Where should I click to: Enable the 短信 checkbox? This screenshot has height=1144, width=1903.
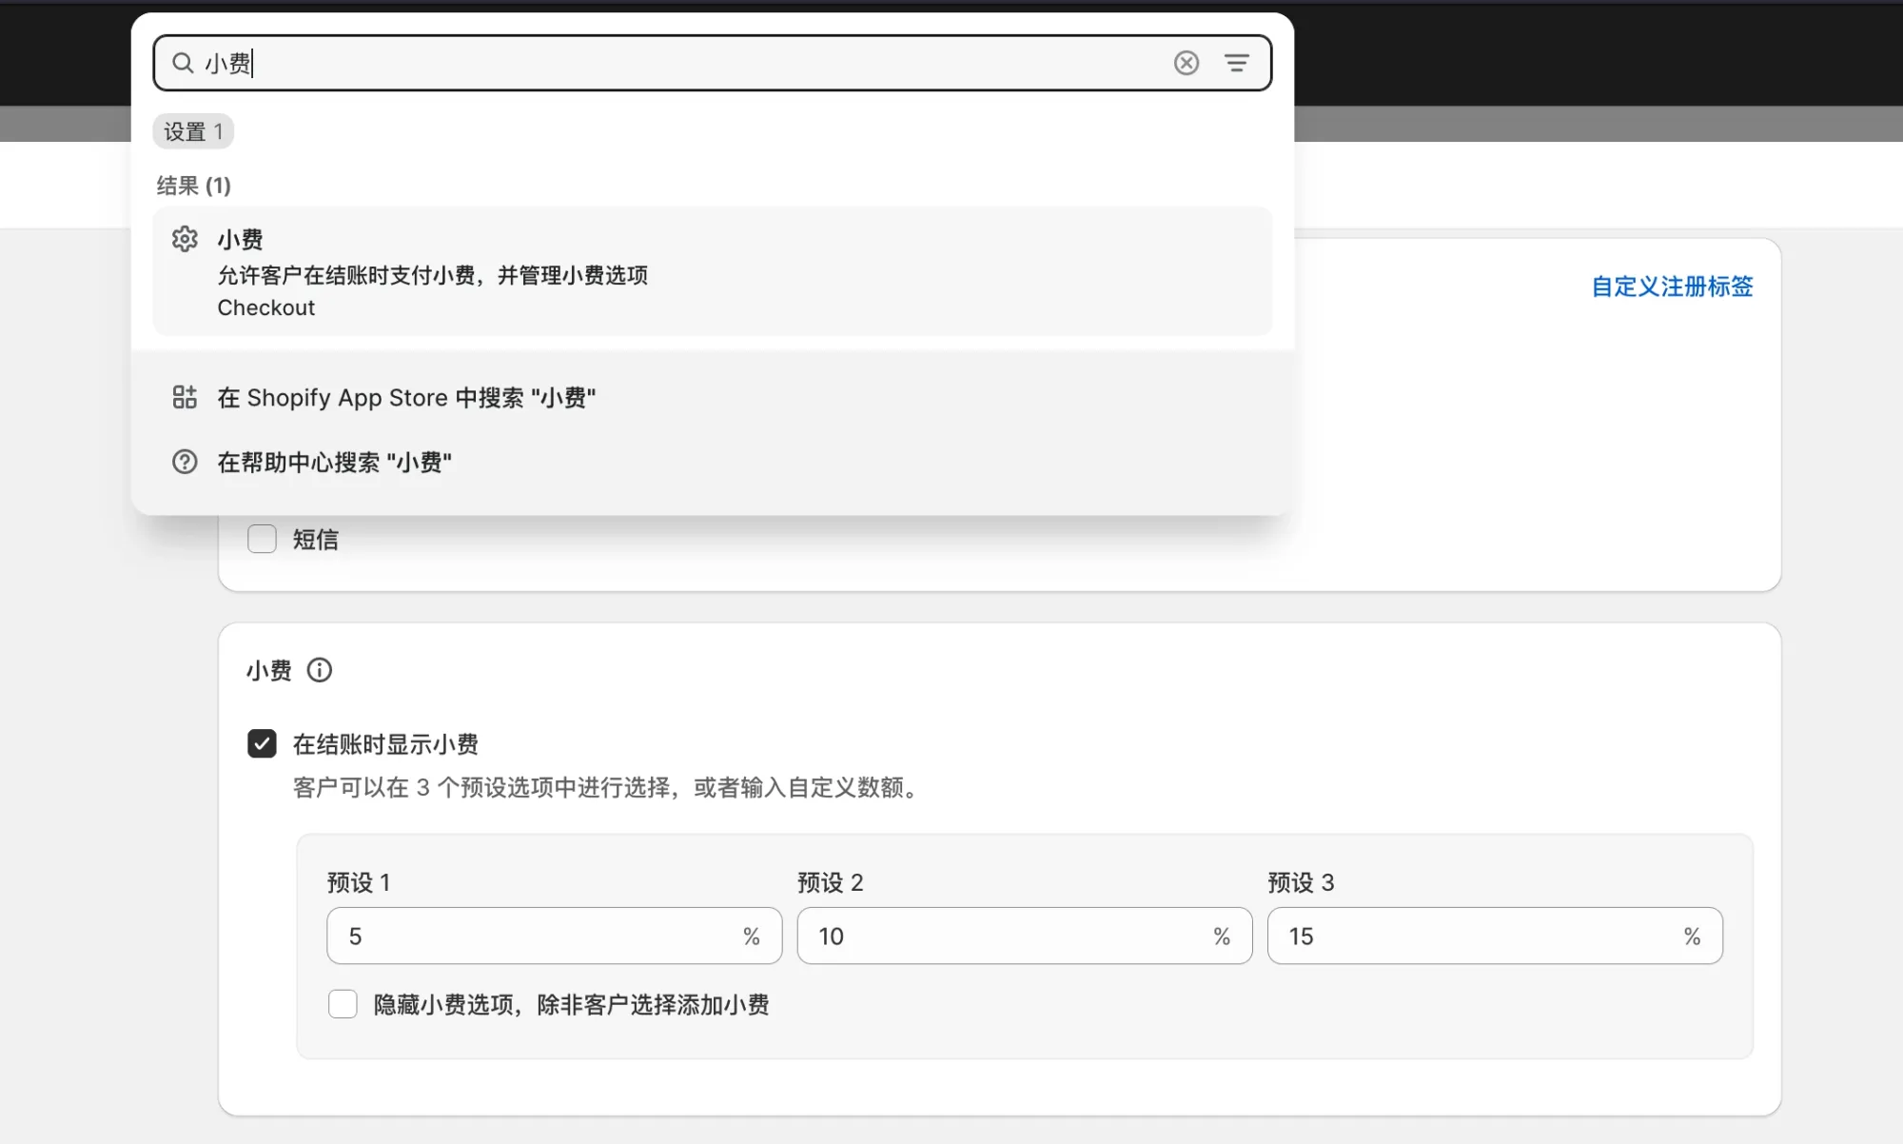261,539
